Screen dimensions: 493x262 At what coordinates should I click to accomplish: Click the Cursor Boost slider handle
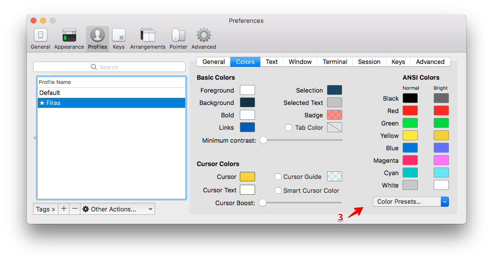[x=263, y=203]
